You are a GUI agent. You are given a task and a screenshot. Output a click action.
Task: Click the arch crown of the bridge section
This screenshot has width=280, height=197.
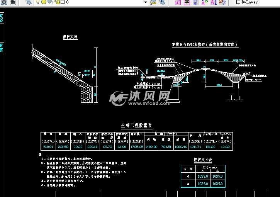point(205,69)
